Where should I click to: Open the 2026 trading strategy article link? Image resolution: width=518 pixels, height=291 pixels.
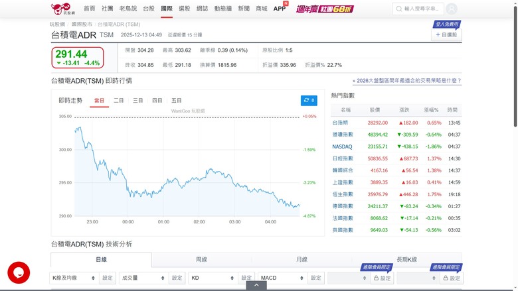[406, 80]
